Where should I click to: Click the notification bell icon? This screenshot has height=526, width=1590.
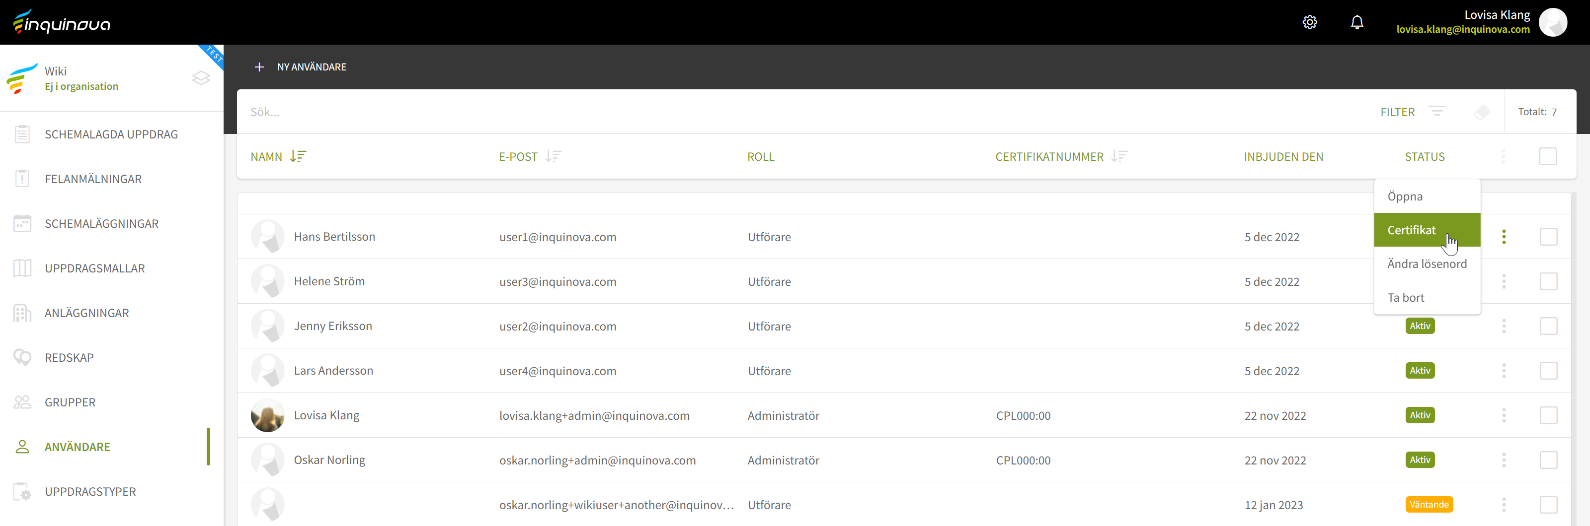1356,22
